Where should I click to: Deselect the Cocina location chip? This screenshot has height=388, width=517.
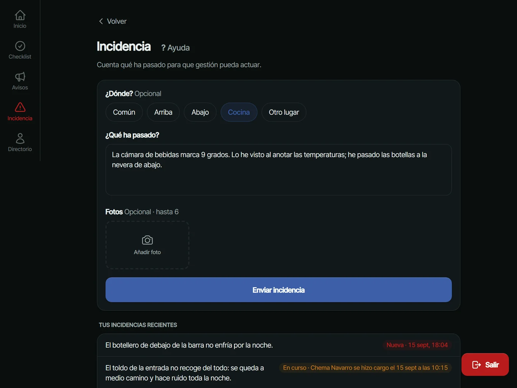[239, 112]
